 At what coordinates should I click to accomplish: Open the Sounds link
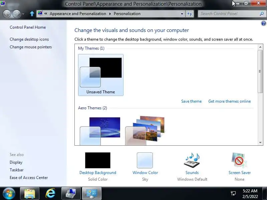tap(192, 172)
